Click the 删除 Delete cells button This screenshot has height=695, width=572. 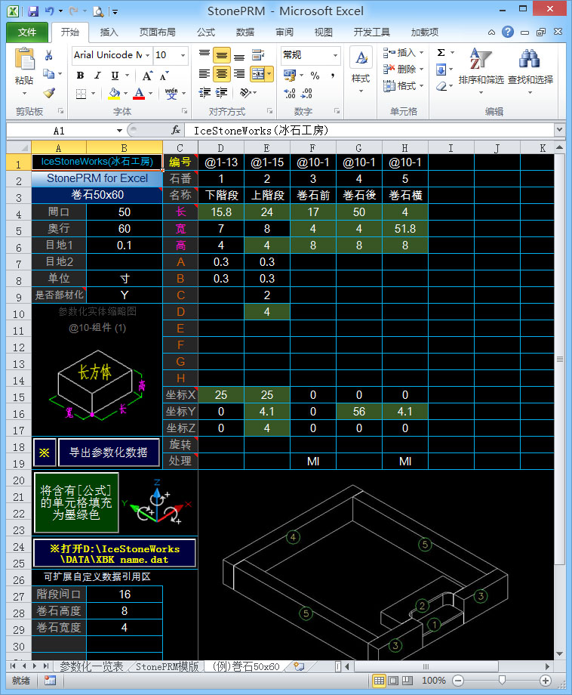pos(400,69)
